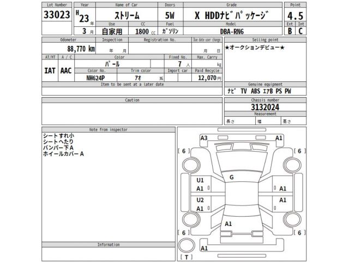Image resolution: width=349 pixels, height=262 pixels.
Task: Click the car name ストリーム
Action: 127,16
